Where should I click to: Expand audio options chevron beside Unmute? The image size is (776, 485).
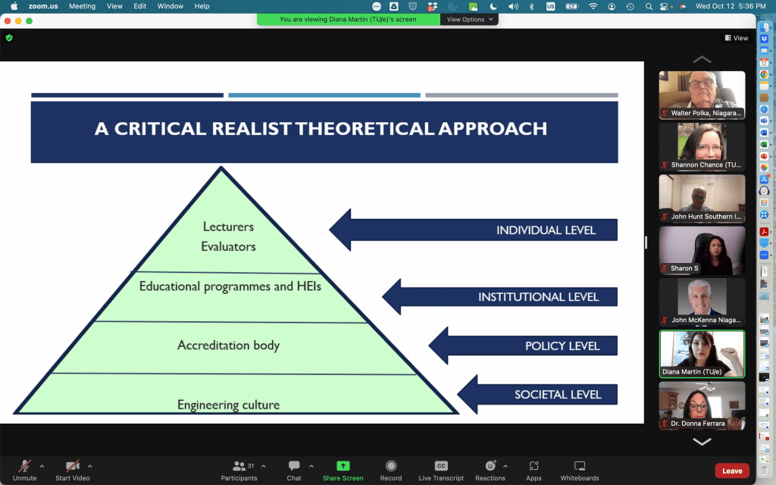42,466
